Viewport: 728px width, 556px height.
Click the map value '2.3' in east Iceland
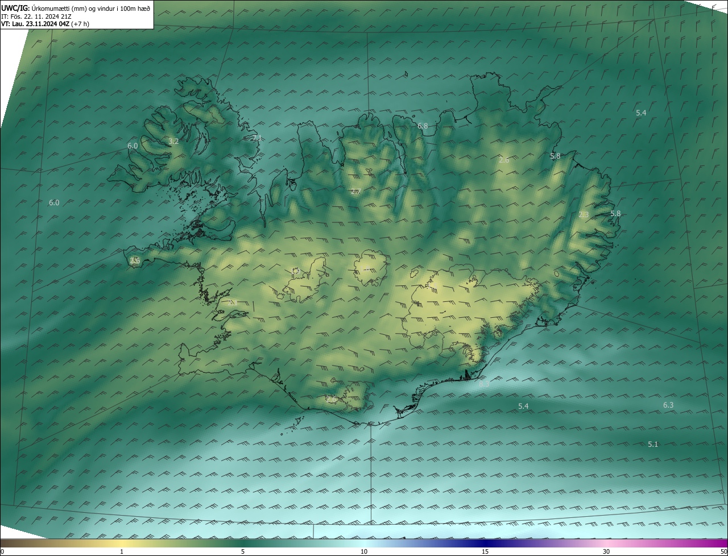tap(584, 214)
